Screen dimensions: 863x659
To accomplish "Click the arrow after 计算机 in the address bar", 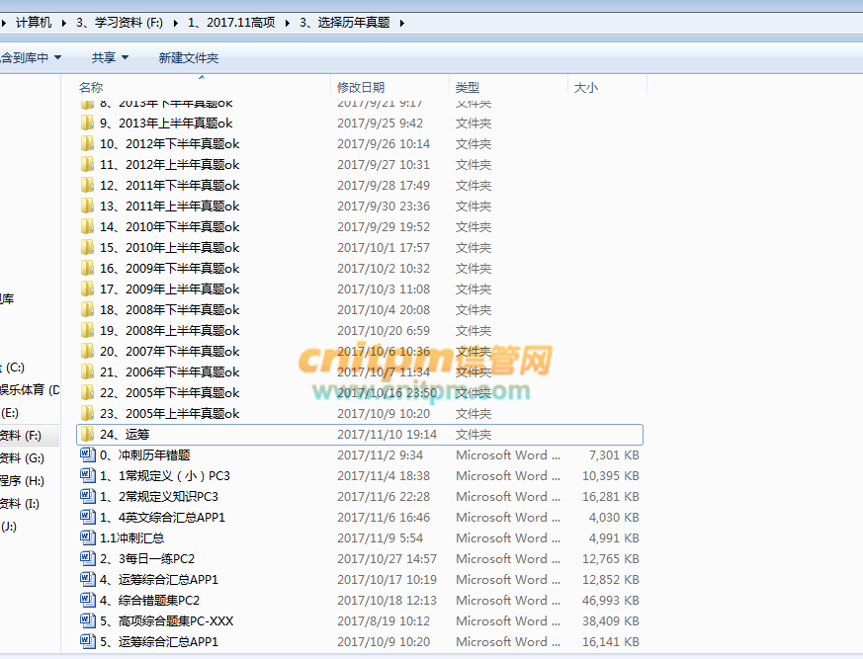I will [x=64, y=23].
